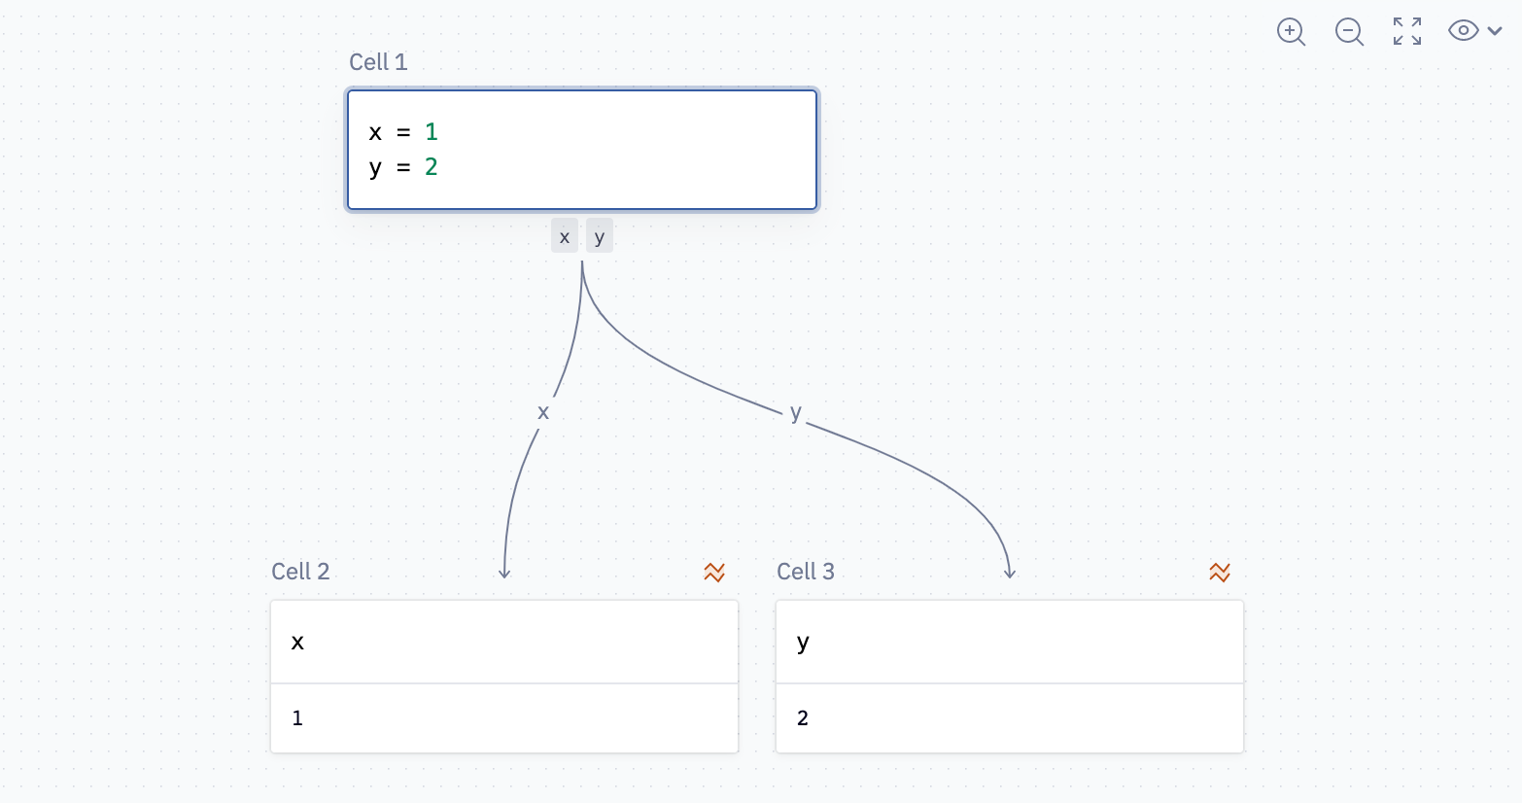Click the Cell 3 code input showing y
The height and width of the screenshot is (803, 1522).
point(1010,642)
